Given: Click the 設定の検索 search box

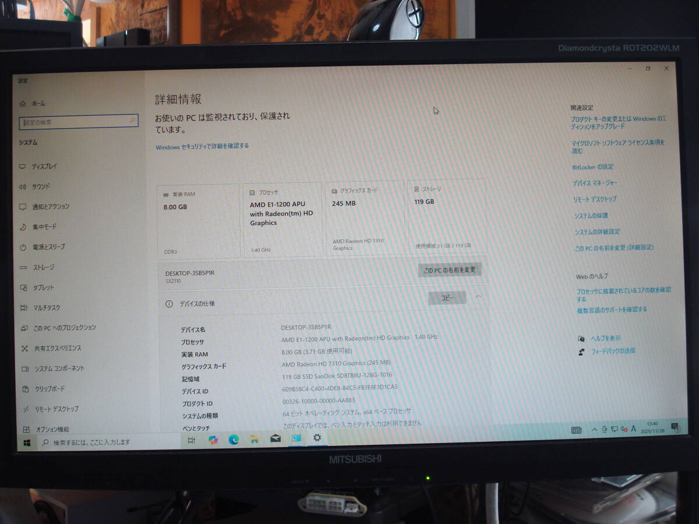Looking at the screenshot, I should coord(79,122).
